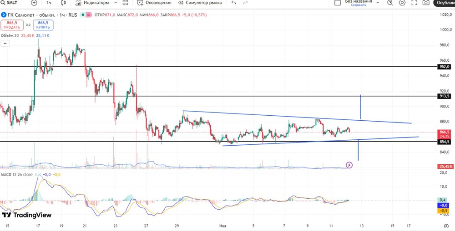Viewport: 455px width, 231px height.
Task: Click the add symbol plus icon
Action: click(34, 3)
